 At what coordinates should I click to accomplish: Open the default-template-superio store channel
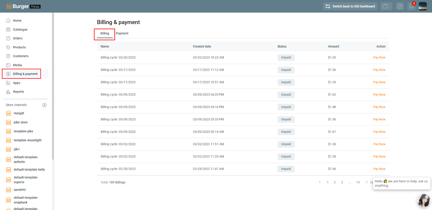coord(26,180)
